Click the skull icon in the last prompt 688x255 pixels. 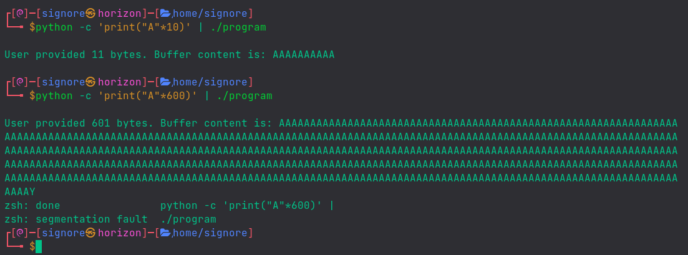coord(90,233)
